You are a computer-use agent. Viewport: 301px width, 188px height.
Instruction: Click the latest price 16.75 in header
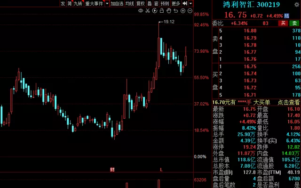[x=235, y=15]
